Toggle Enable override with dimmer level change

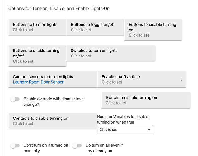click(x=15, y=99)
